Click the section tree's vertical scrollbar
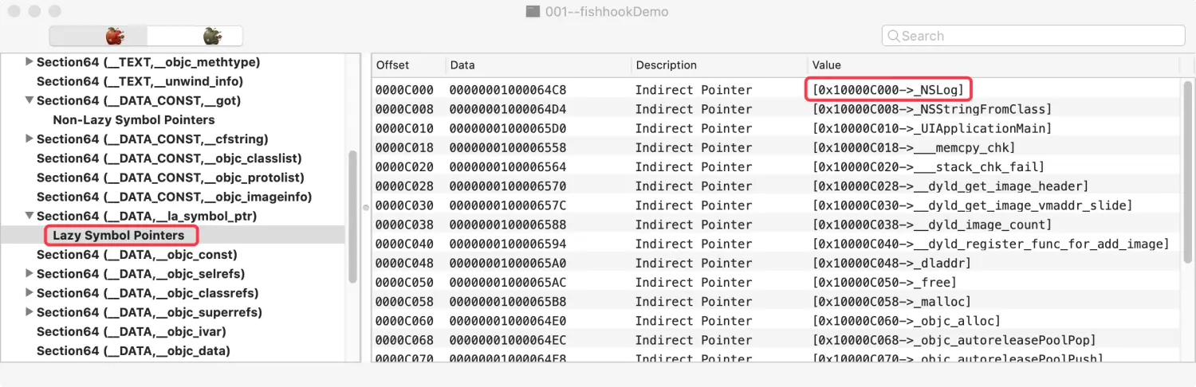The height and width of the screenshot is (387, 1196). [x=353, y=215]
